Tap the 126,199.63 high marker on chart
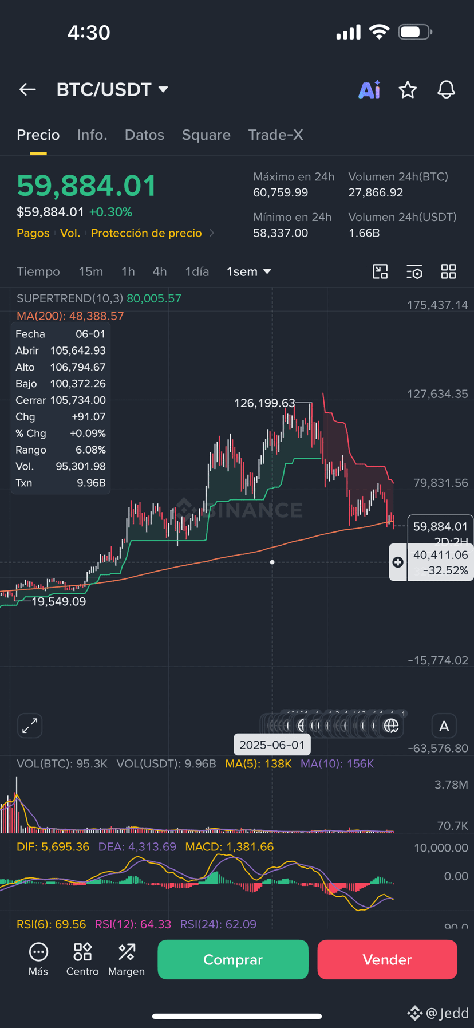Image resolution: width=474 pixels, height=1028 pixels. point(264,403)
